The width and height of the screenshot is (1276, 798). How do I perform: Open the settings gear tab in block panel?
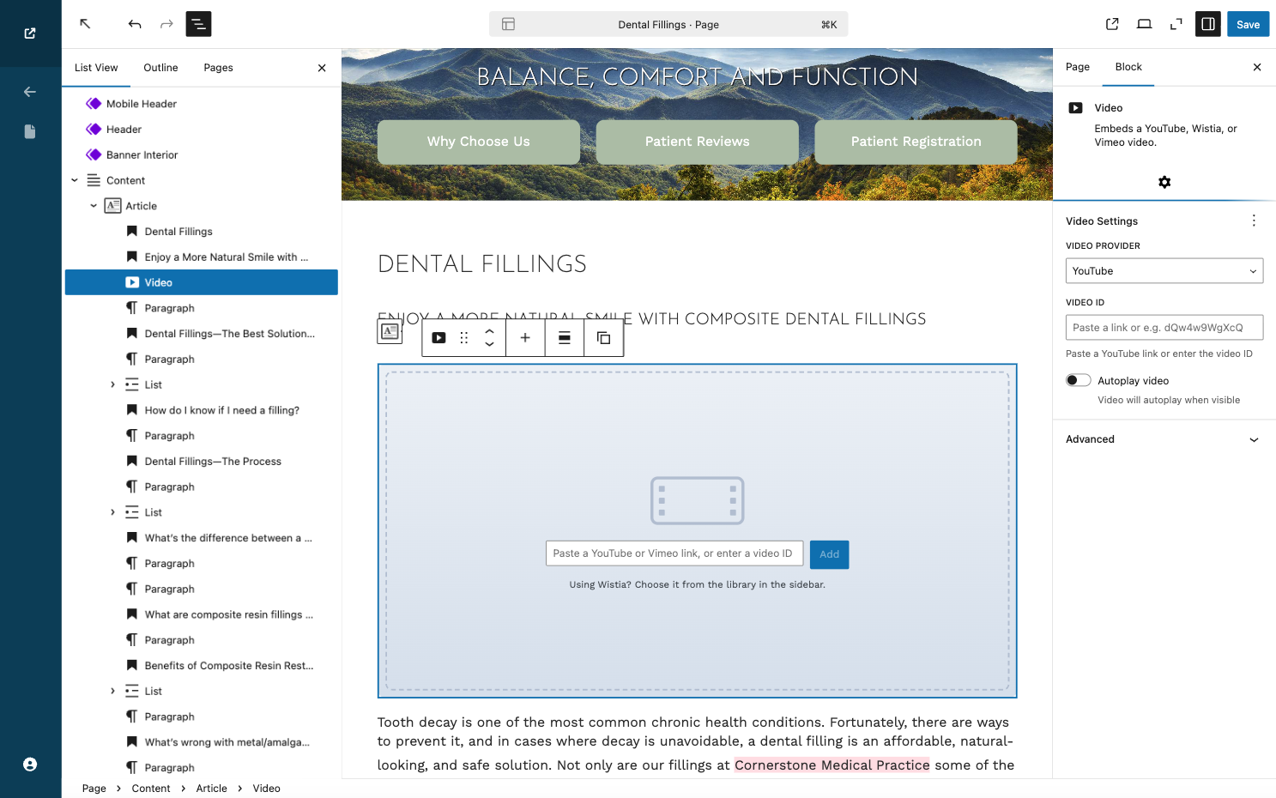tap(1164, 182)
